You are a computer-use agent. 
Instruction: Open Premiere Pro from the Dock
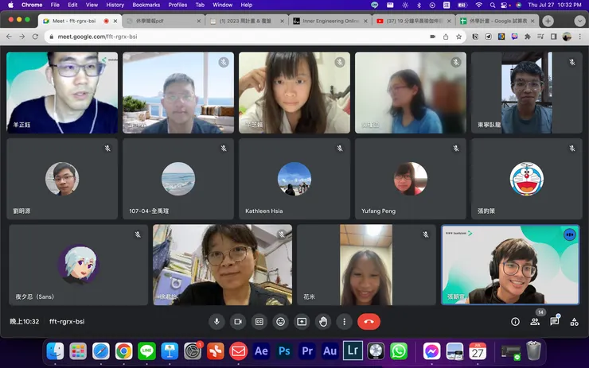coord(307,351)
